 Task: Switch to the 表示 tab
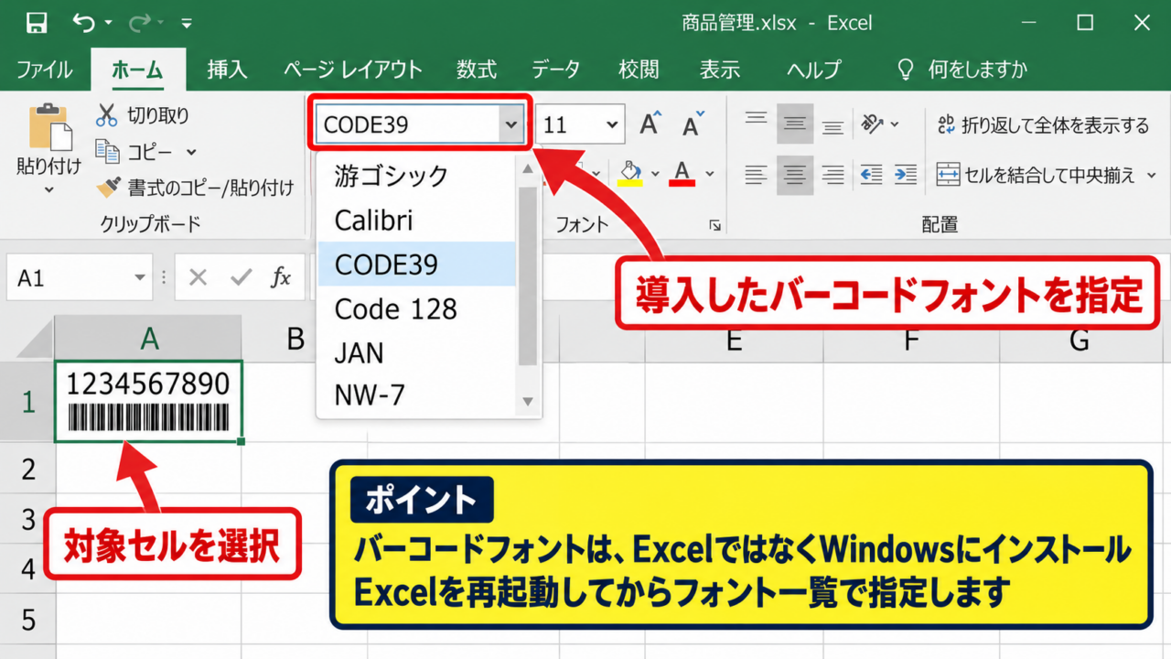tap(720, 69)
